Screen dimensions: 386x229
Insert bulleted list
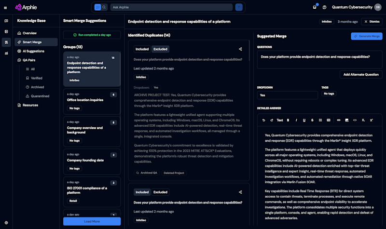[320, 120]
